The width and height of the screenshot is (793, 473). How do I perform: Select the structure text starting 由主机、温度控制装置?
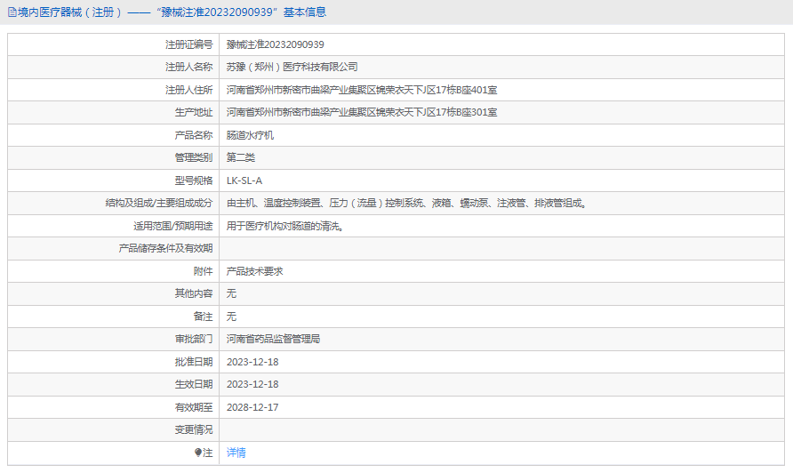click(406, 203)
